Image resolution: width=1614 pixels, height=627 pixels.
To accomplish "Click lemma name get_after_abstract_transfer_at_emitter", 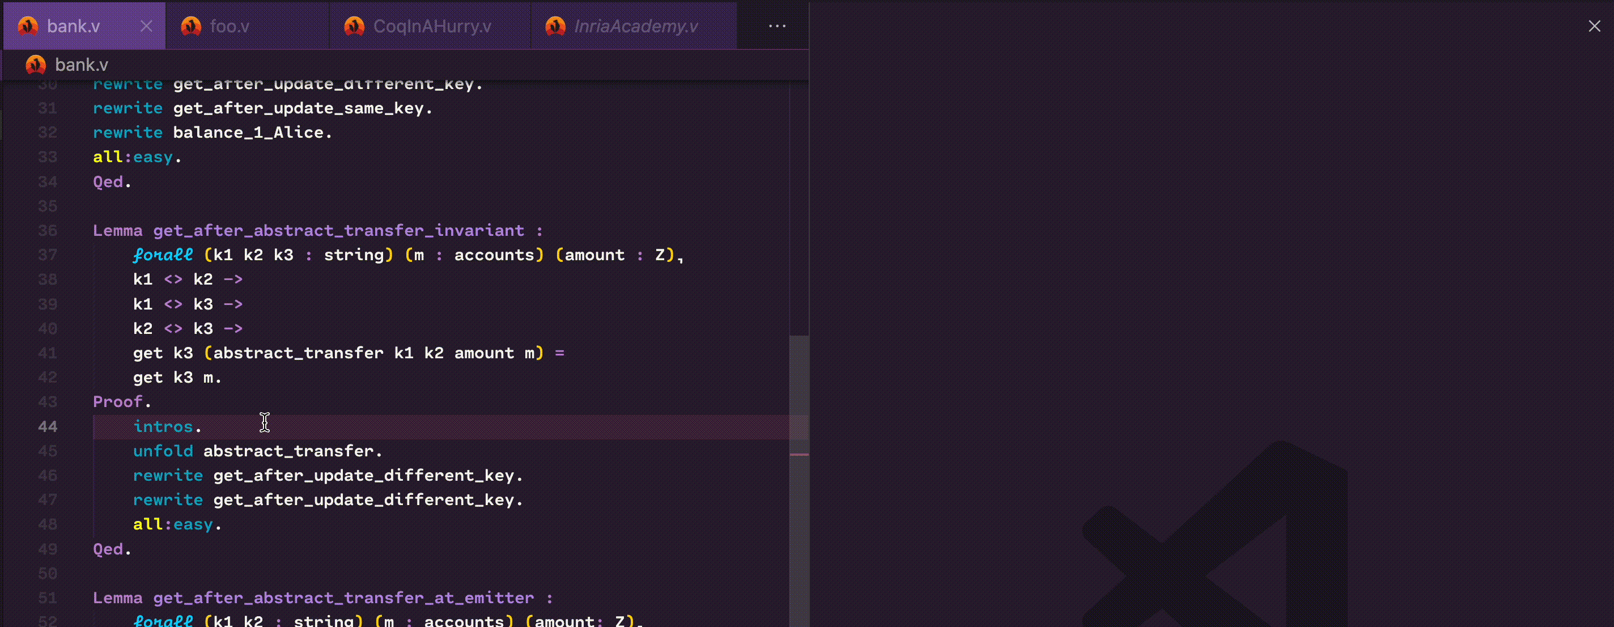I will coord(343,598).
